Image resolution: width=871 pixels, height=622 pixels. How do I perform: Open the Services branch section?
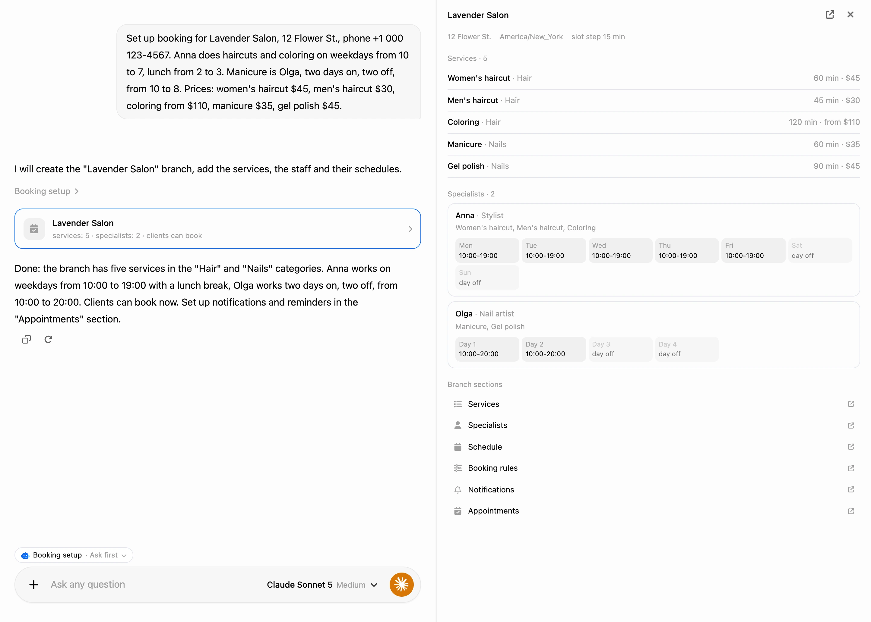click(x=653, y=404)
